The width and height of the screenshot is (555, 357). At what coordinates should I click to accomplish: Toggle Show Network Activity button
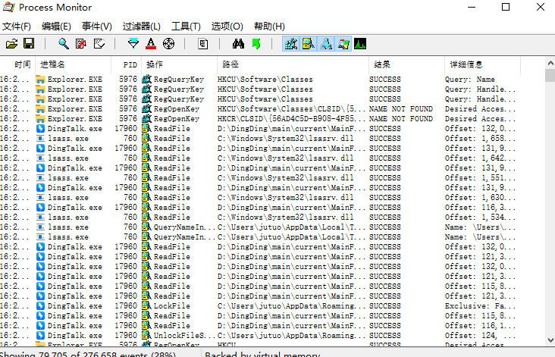pyautogui.click(x=325, y=44)
